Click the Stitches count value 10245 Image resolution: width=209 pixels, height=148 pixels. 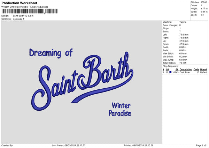(x=204, y=2)
